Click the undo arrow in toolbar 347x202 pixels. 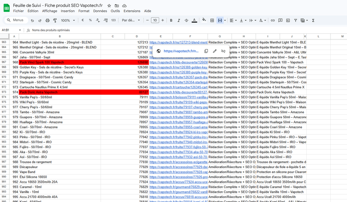pyautogui.click(x=32, y=21)
